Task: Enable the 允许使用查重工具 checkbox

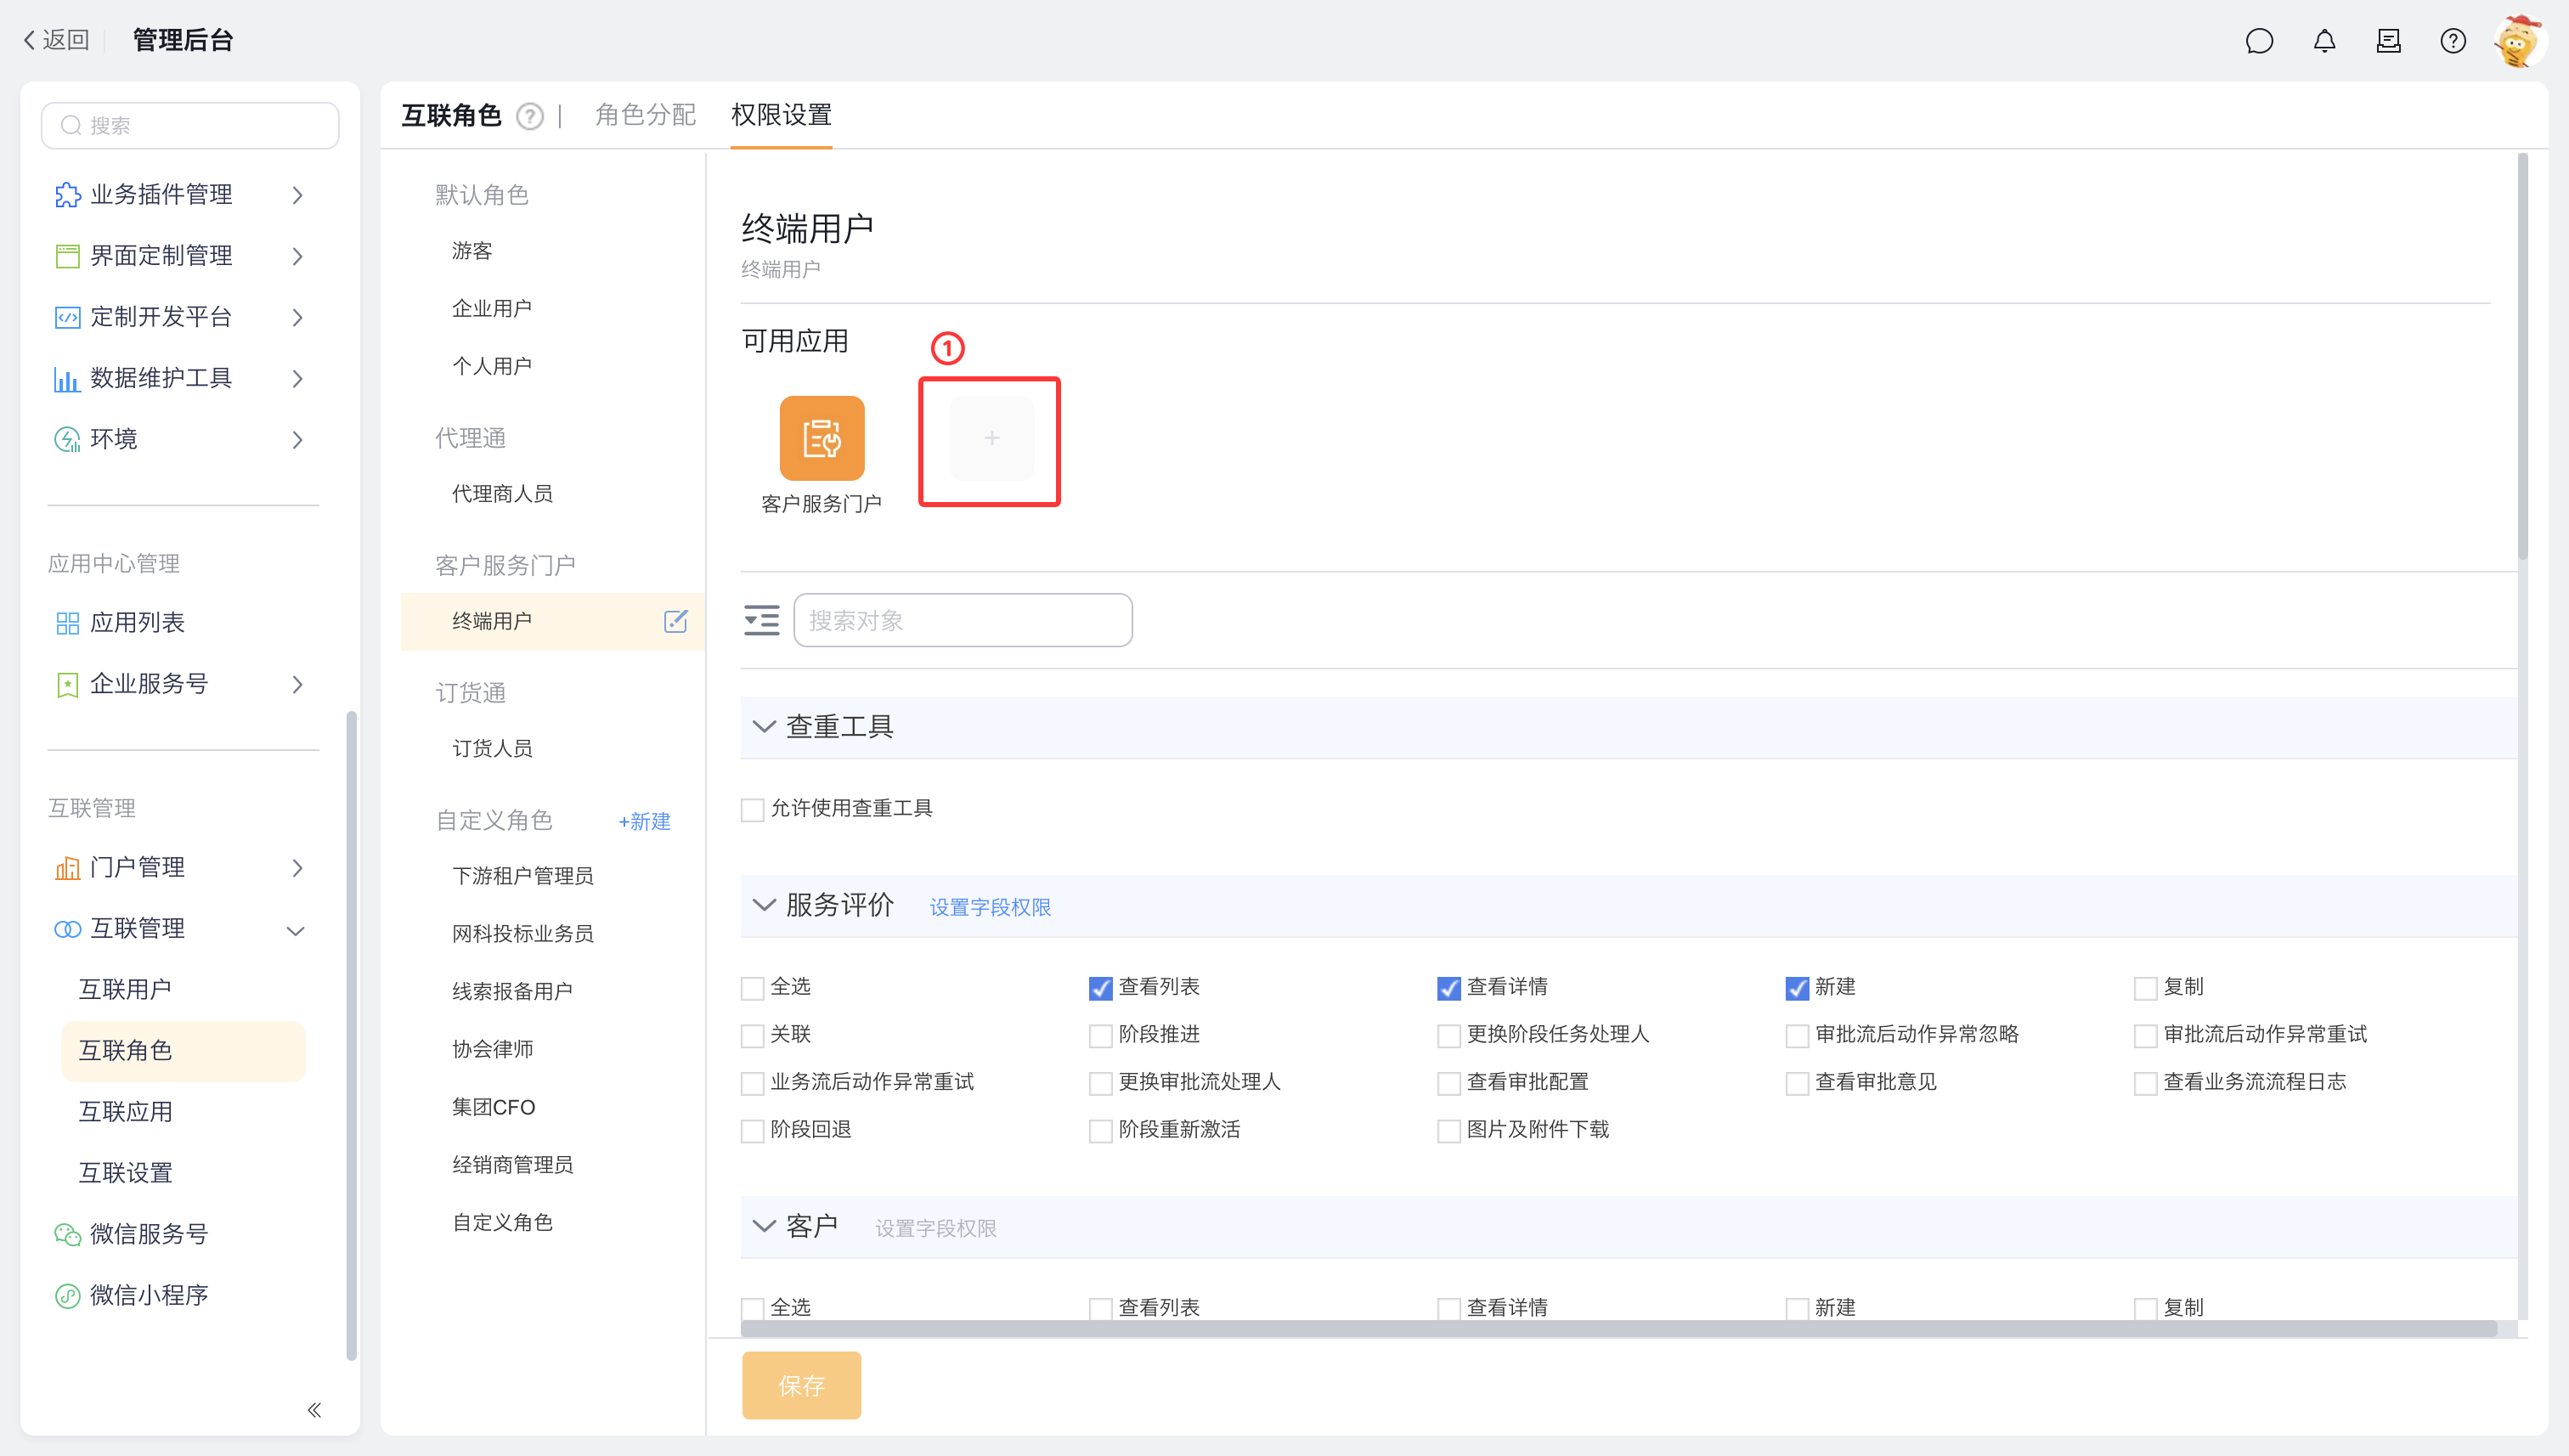Action: (753, 809)
